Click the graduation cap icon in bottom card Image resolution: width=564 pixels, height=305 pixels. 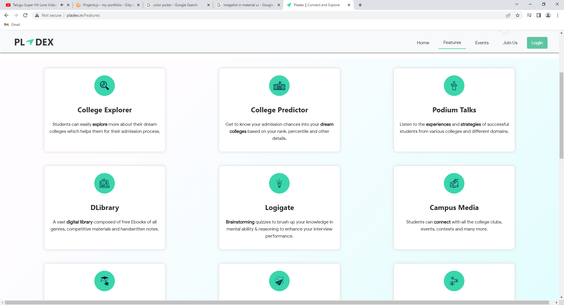(104, 281)
